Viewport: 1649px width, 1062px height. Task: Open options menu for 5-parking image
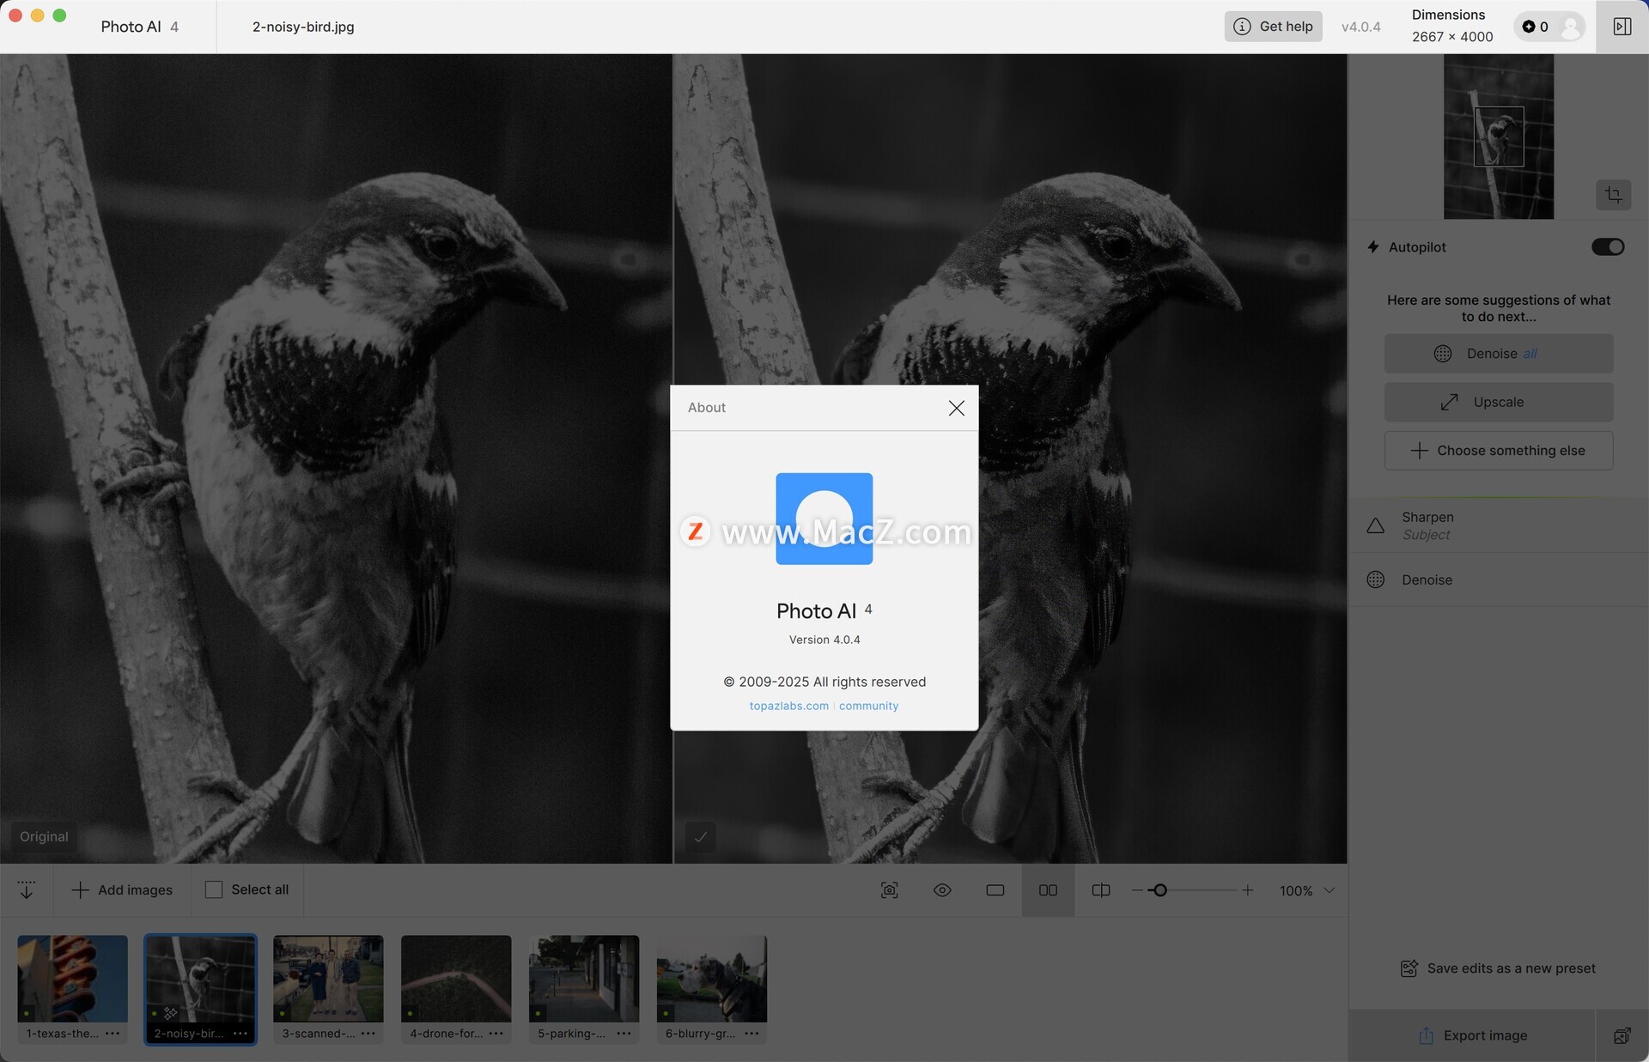pos(624,1034)
